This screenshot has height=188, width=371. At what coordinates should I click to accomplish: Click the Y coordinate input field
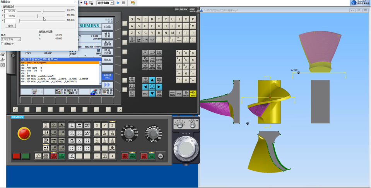point(10,16)
